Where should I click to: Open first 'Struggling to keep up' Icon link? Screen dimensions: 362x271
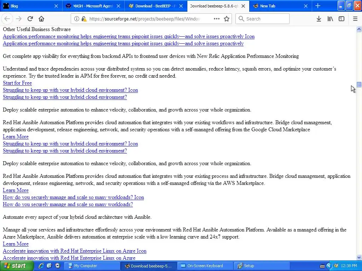click(x=70, y=90)
